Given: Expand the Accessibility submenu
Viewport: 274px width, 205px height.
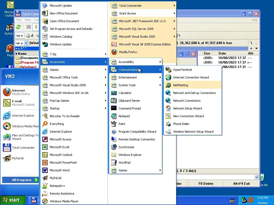Looking at the screenshot, I should click(x=136, y=62).
